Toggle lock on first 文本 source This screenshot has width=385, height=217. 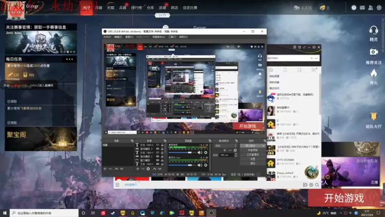click(162, 145)
